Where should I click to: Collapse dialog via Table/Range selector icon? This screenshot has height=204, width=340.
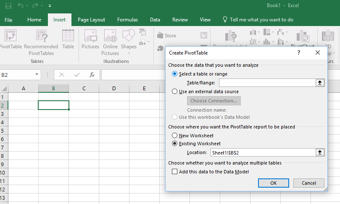pyautogui.click(x=320, y=83)
